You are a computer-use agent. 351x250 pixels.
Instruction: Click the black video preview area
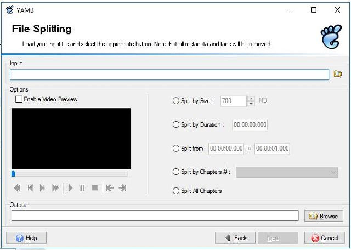click(x=71, y=139)
